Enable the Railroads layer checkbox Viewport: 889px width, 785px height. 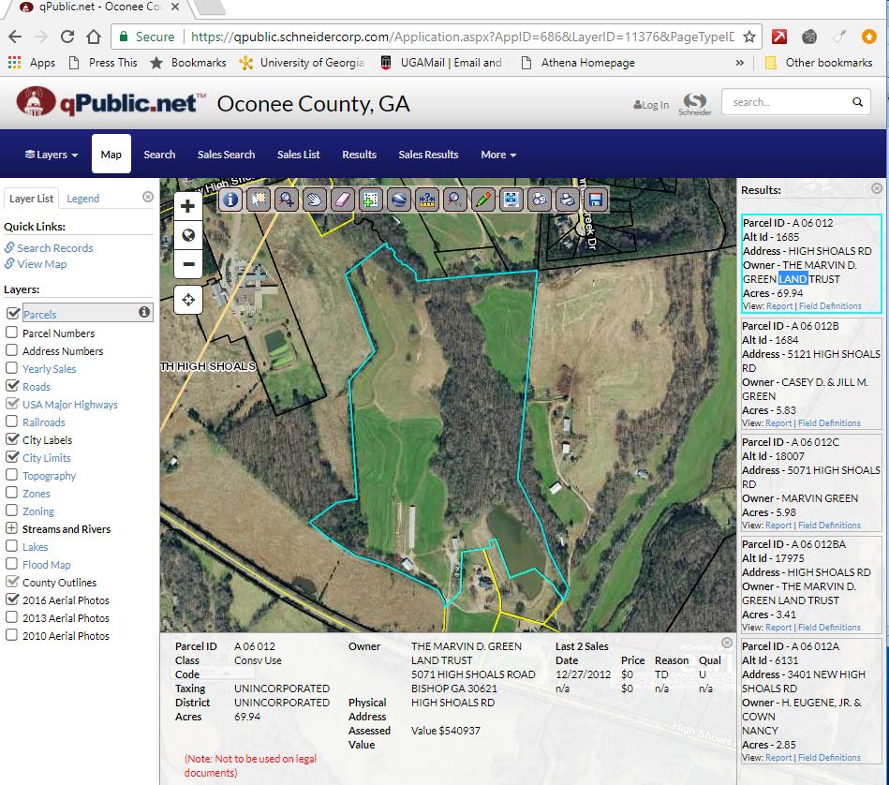(x=11, y=422)
